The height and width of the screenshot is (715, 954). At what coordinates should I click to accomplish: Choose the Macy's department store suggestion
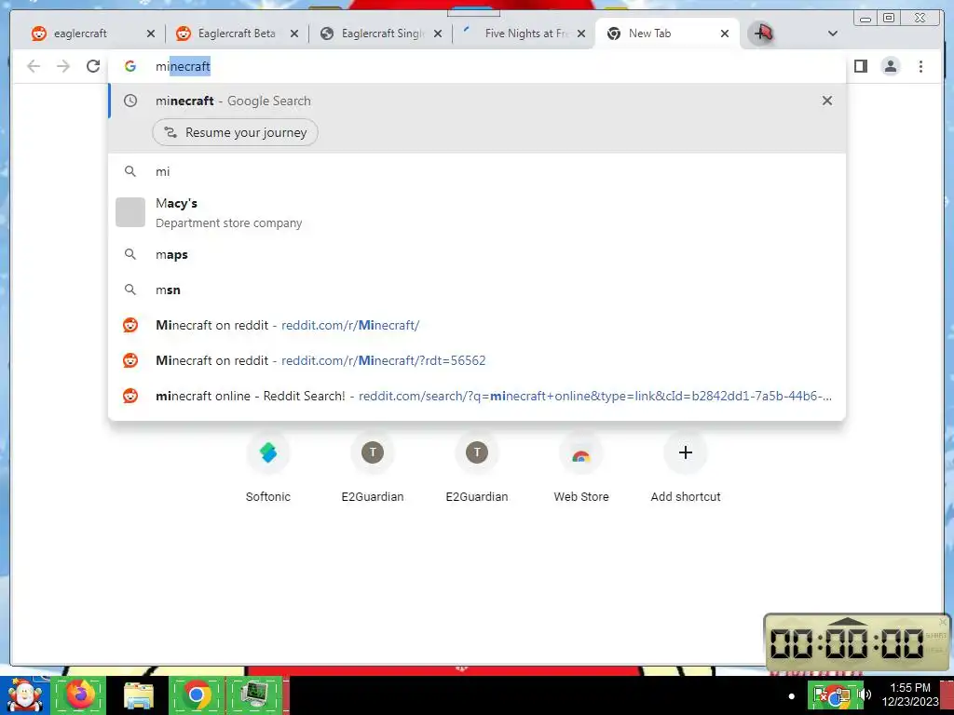click(x=477, y=213)
